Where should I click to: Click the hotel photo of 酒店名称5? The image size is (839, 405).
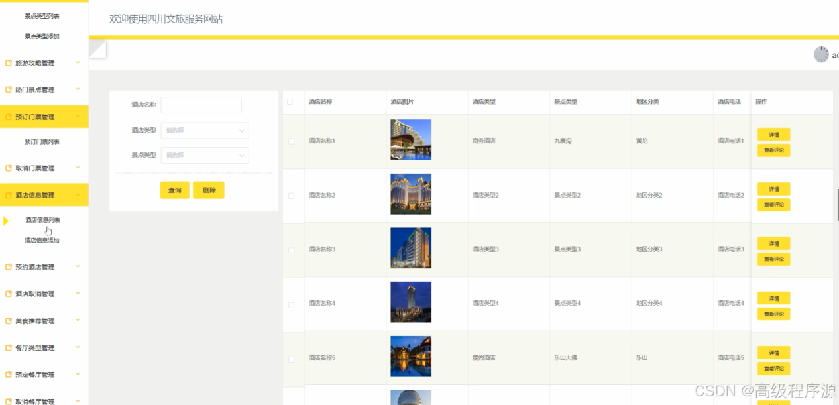click(411, 357)
